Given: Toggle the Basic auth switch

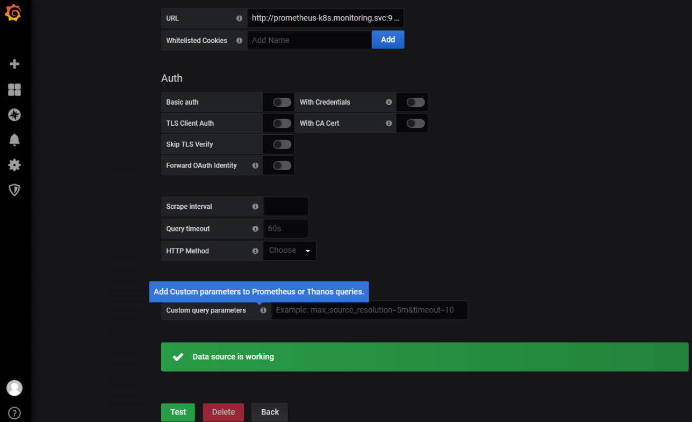Looking at the screenshot, I should pyautogui.click(x=282, y=102).
